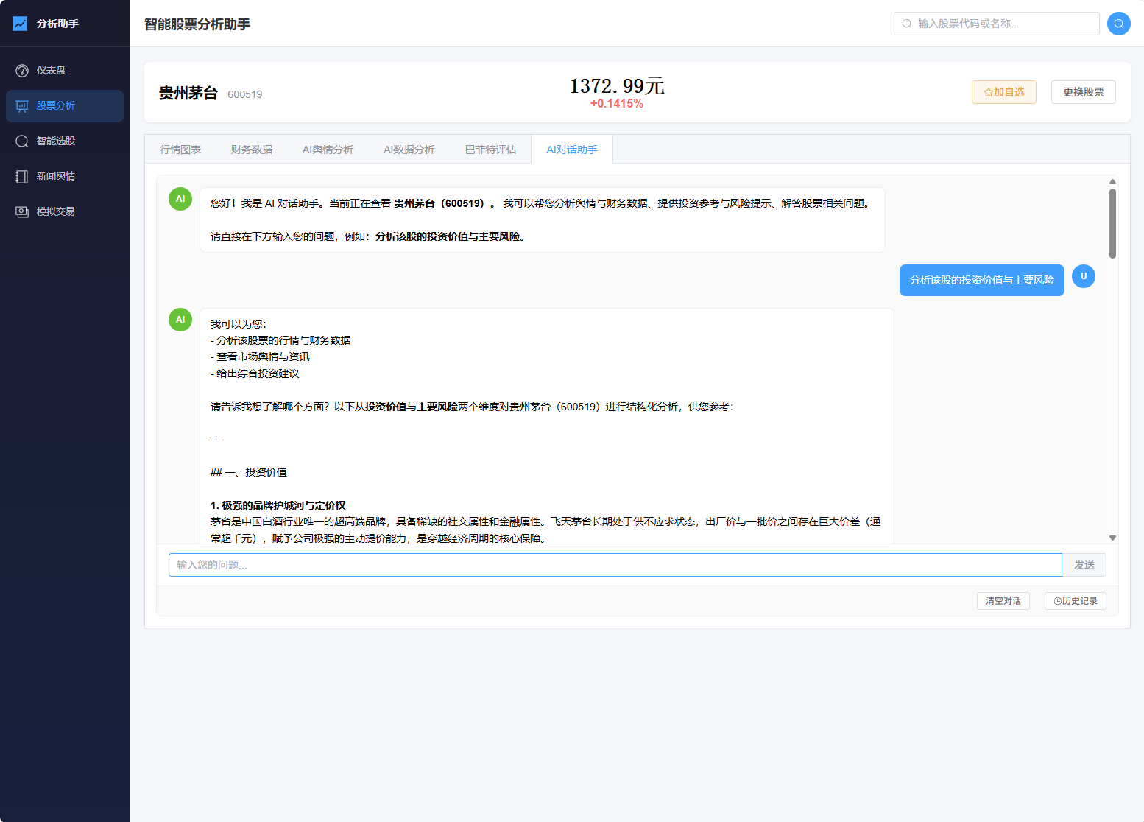The height and width of the screenshot is (822, 1144).
Task: Click the line - 查看市场舆情与资讯
Action: (x=260, y=356)
